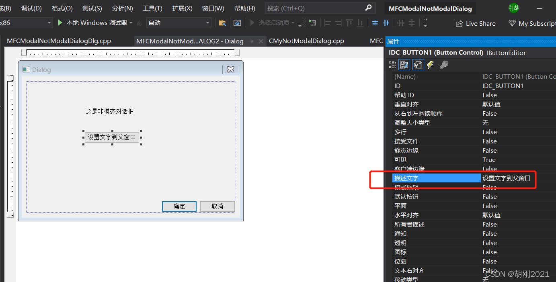Select the 垂直对齐 property row
556x282 pixels.
pyautogui.click(x=474, y=104)
